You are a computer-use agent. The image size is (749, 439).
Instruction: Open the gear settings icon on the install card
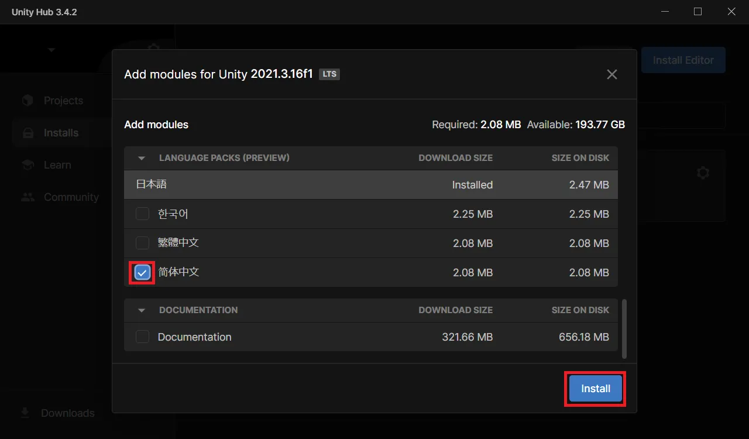703,173
